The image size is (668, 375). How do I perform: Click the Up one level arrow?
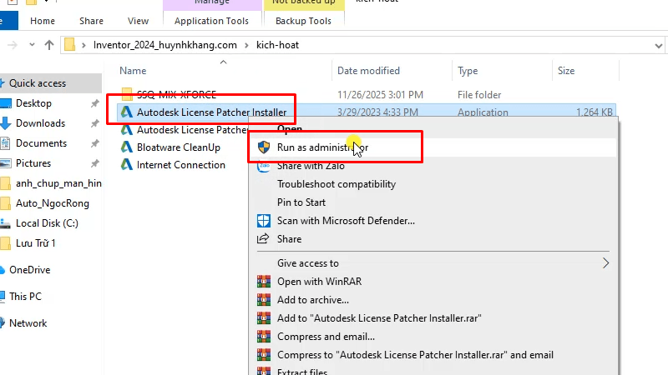click(49, 44)
